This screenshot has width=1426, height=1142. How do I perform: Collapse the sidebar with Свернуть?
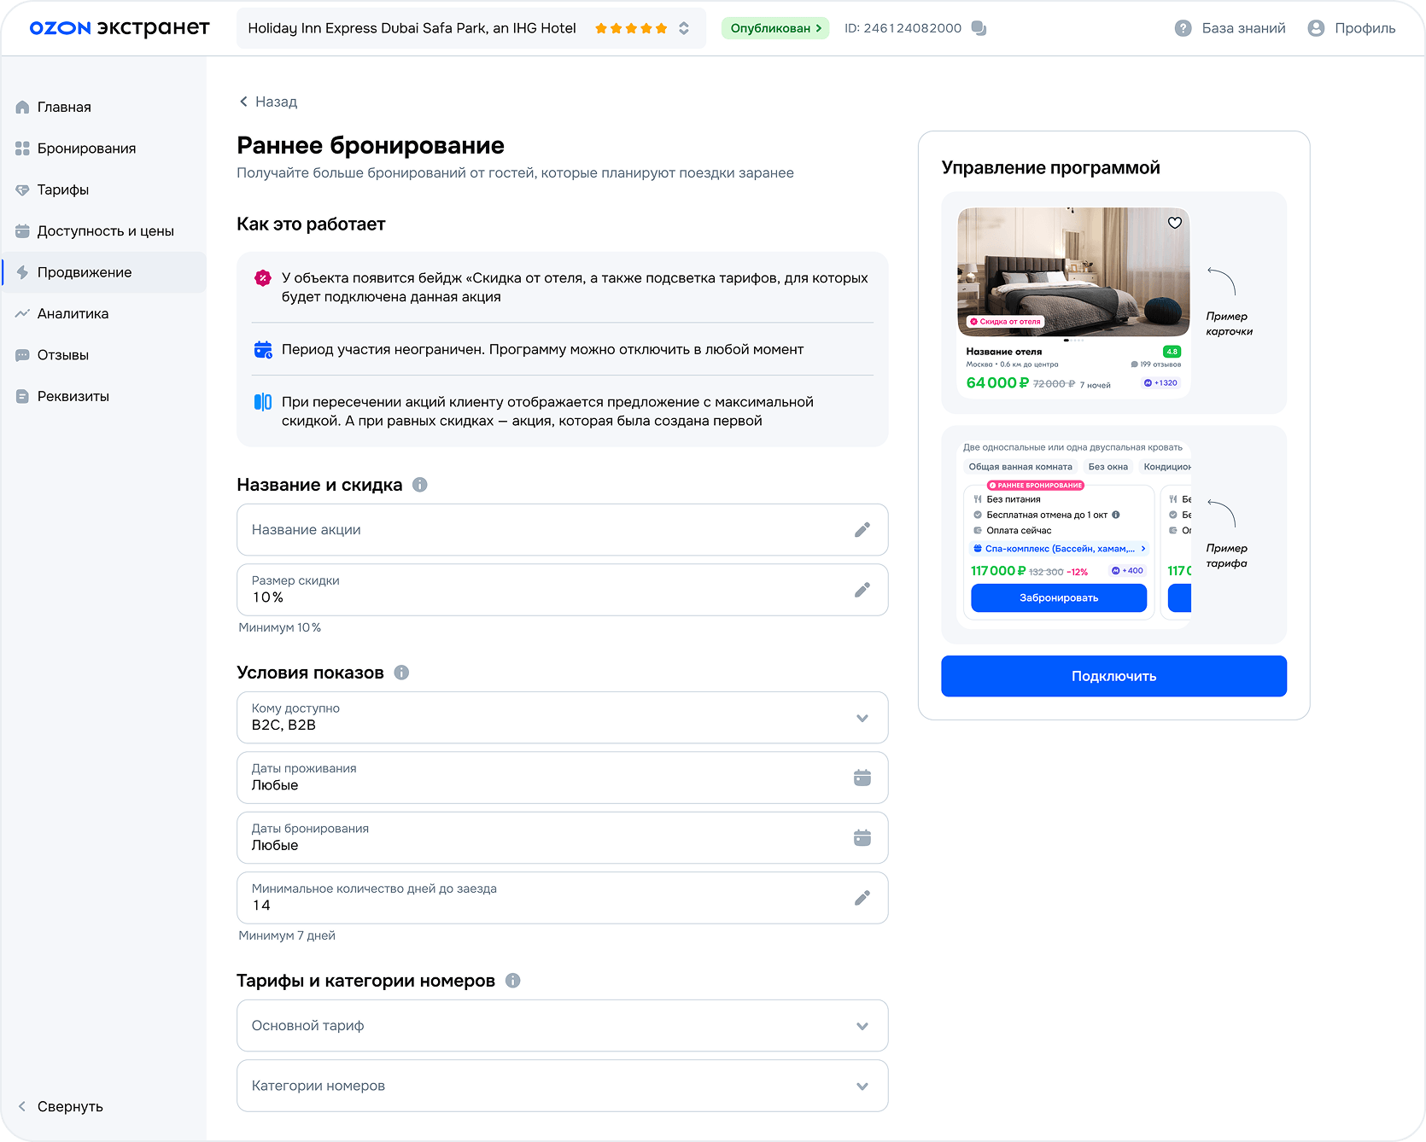pos(60,1106)
